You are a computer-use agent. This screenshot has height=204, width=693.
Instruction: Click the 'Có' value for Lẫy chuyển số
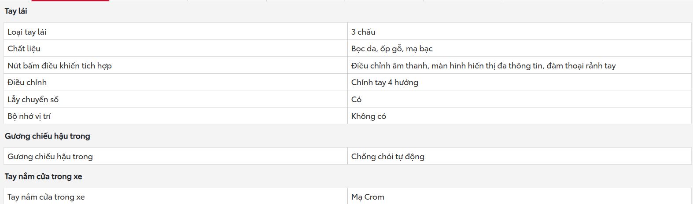pos(356,100)
